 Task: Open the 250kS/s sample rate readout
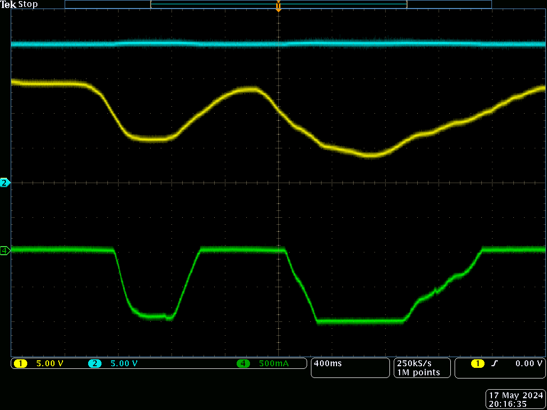(x=415, y=363)
